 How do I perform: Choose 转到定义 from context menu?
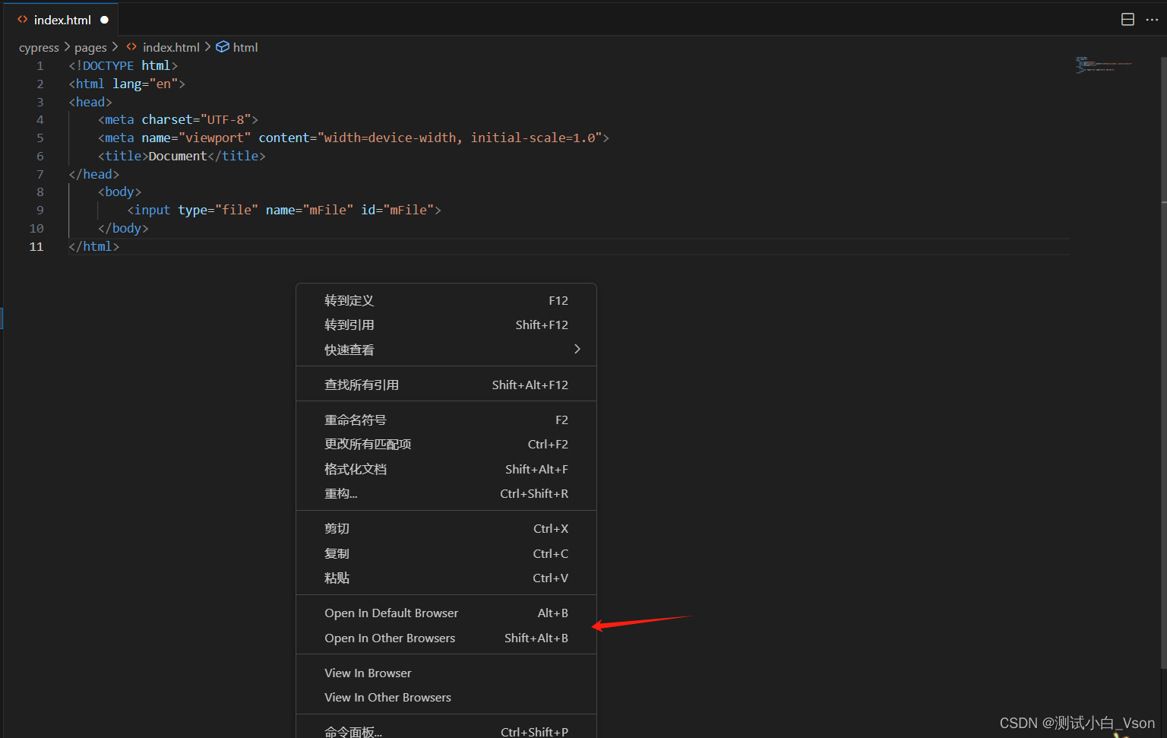coord(446,300)
